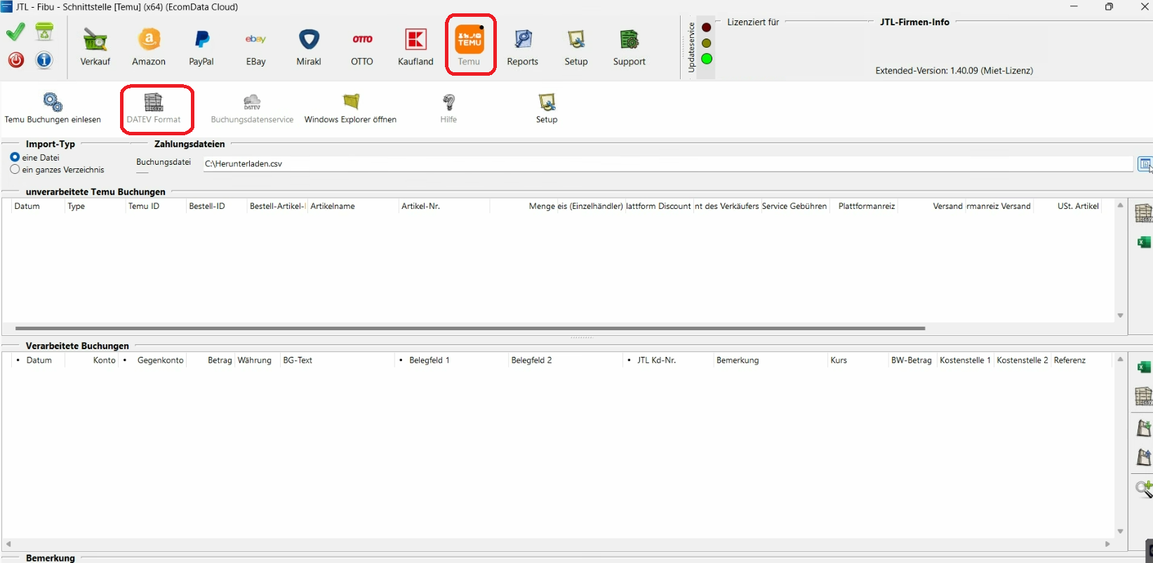The height and width of the screenshot is (563, 1153).
Task: Select the Mirakl module icon
Action: (309, 46)
